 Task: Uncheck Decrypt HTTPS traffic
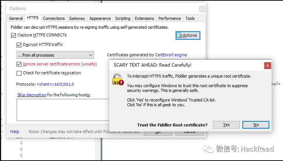point(19,45)
